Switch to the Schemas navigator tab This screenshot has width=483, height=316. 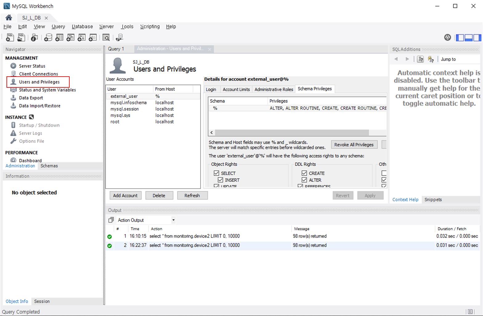(x=49, y=166)
